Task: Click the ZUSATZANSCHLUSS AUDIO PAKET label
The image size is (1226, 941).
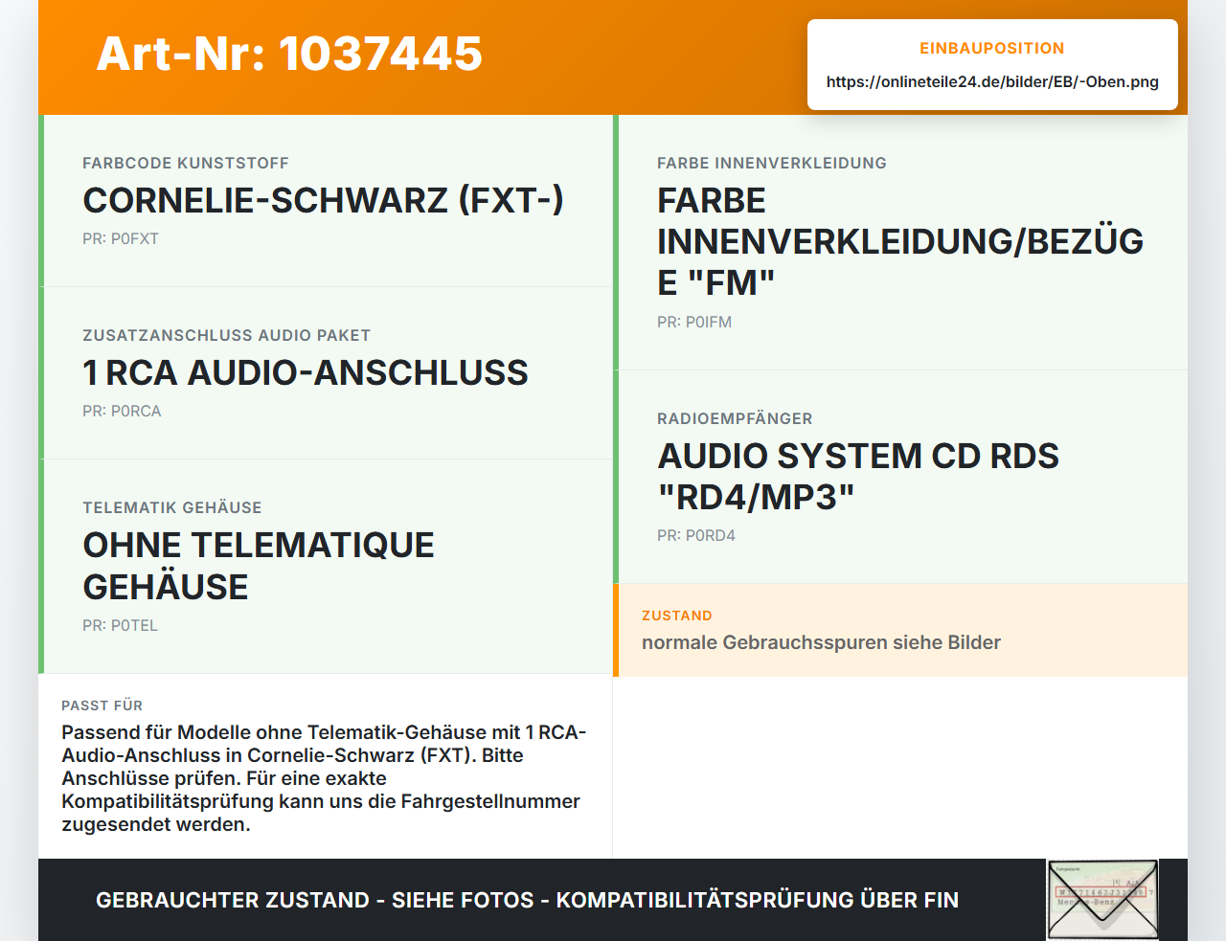Action: pos(226,335)
